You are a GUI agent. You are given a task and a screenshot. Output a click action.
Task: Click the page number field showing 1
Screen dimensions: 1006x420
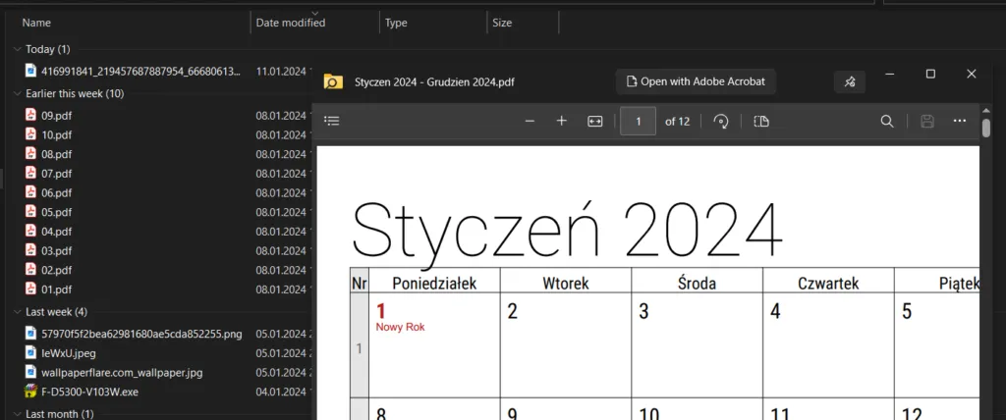pos(638,121)
